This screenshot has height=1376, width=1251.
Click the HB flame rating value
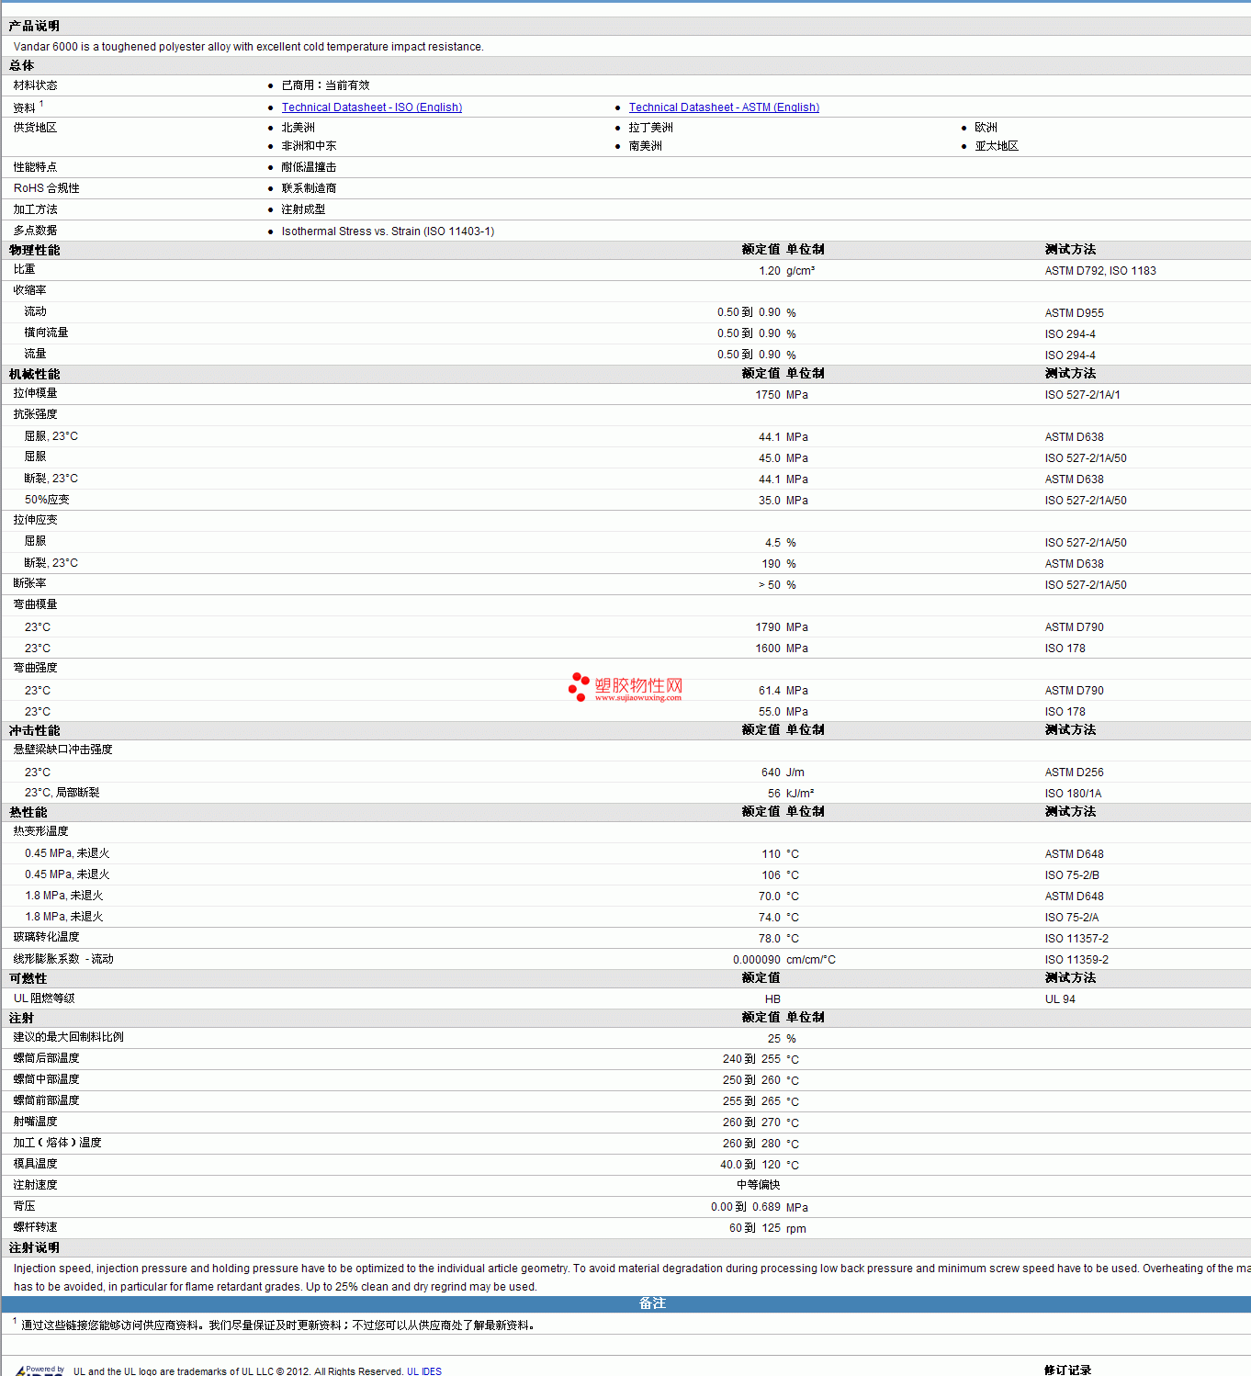[772, 999]
